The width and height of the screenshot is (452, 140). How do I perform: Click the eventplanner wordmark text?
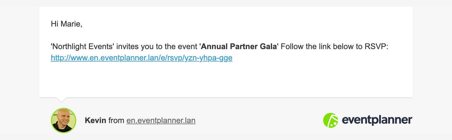click(x=377, y=120)
